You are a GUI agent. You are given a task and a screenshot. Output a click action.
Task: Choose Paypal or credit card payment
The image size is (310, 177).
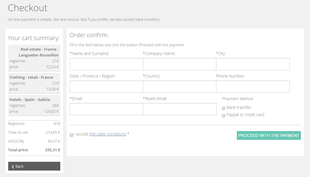point(224,115)
